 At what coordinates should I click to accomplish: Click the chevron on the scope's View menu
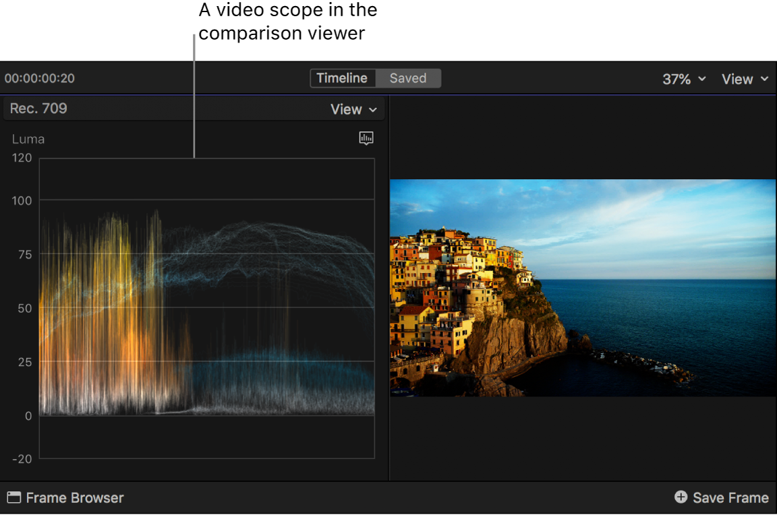coord(372,109)
